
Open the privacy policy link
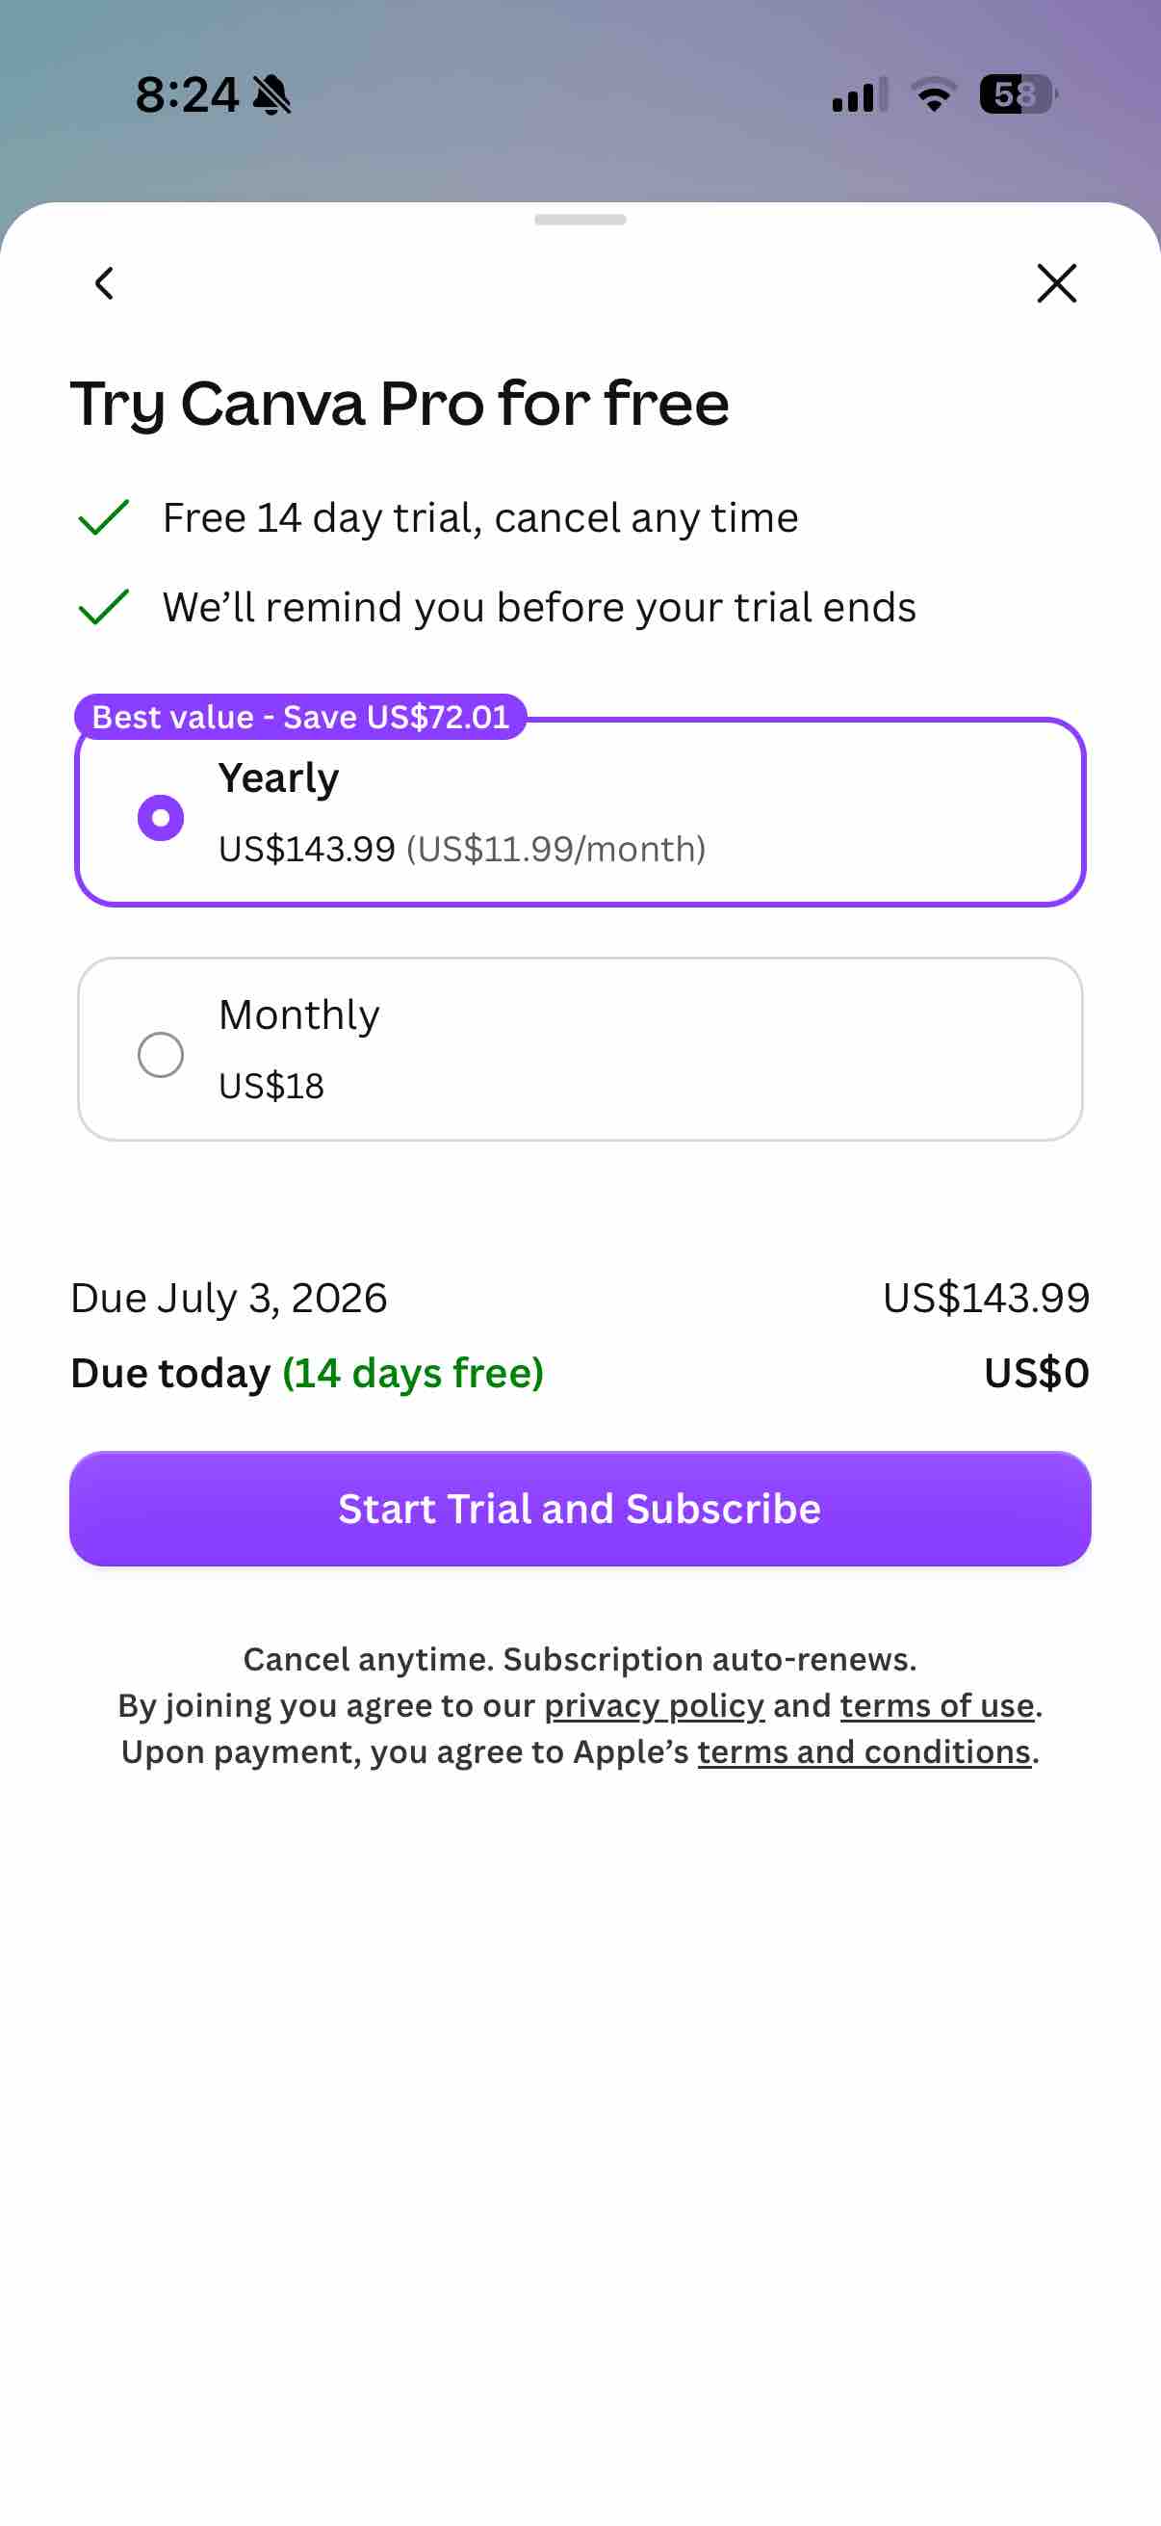click(x=654, y=1705)
